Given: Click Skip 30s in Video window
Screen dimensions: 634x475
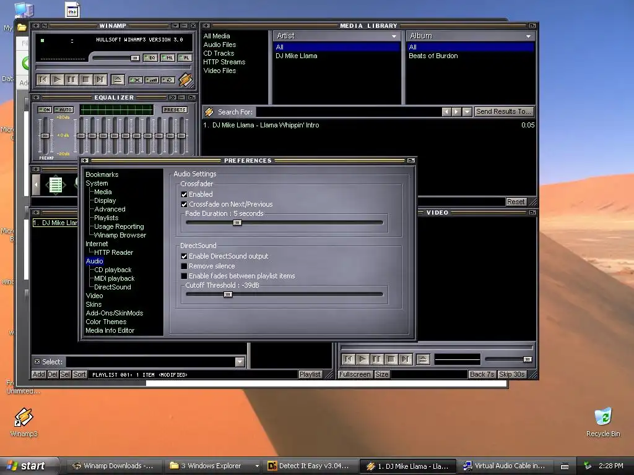Looking at the screenshot, I should 512,374.
